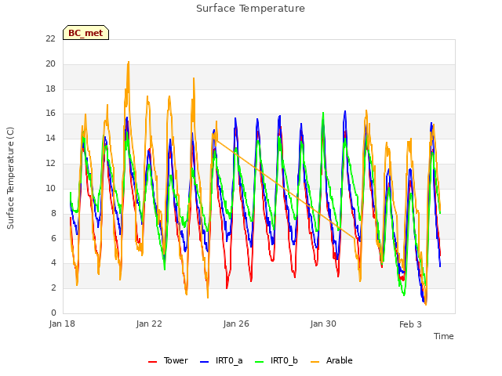
Task: Toggle the IRT0_b series legend entry
Action: [x=276, y=360]
